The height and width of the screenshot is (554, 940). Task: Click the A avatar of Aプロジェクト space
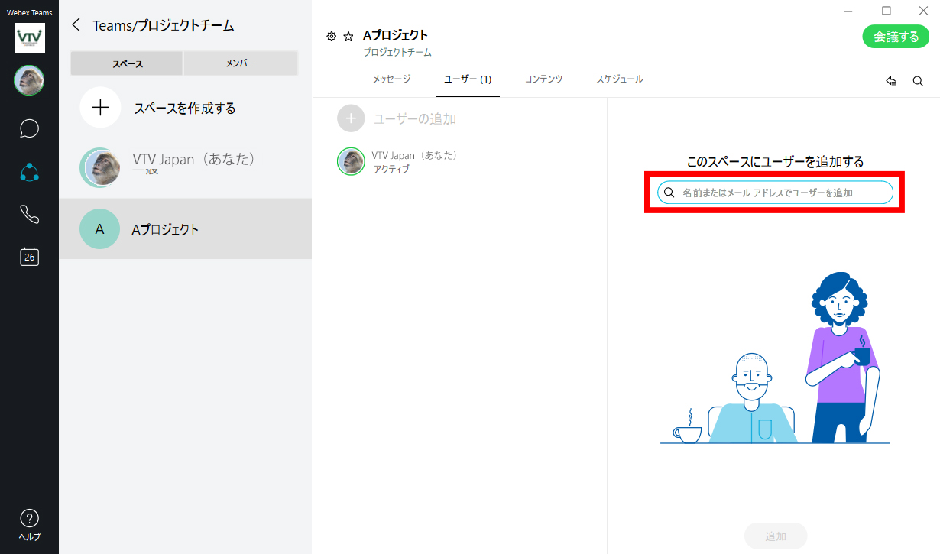99,228
